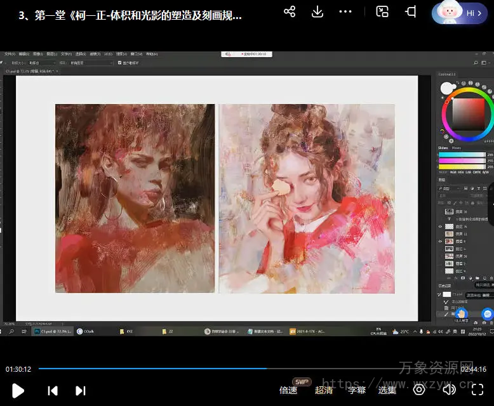This screenshot has height=406, width=494.
Task: Open the three-dots more options menu
Action: [345, 12]
